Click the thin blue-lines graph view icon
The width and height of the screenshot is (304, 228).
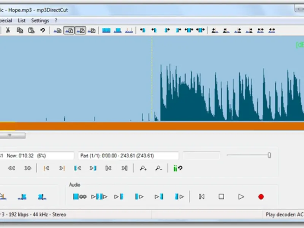[x=129, y=30]
